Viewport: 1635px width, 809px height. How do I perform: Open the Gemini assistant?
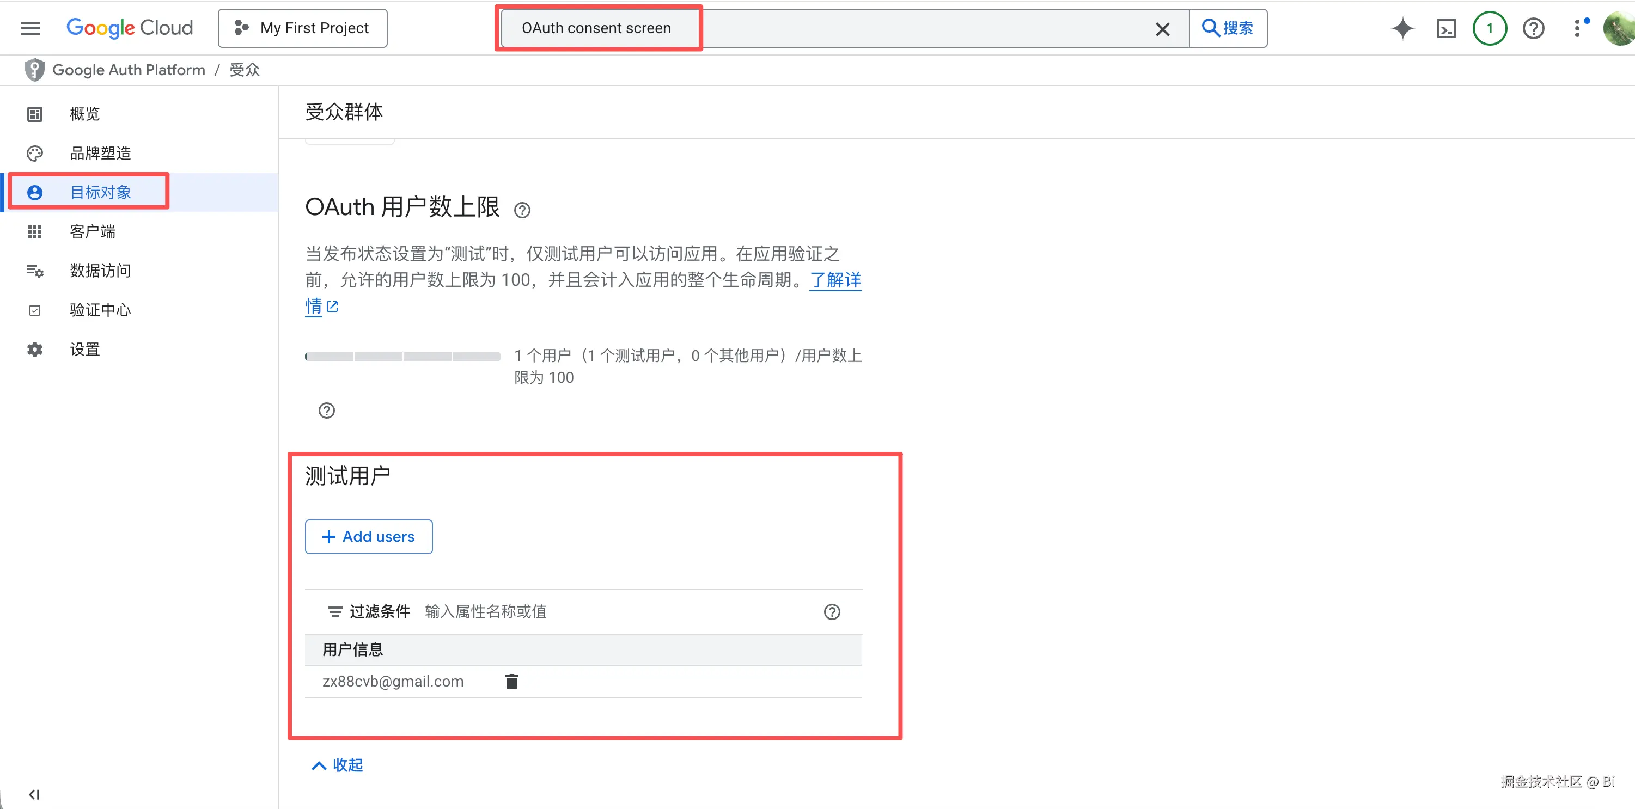[x=1402, y=28]
